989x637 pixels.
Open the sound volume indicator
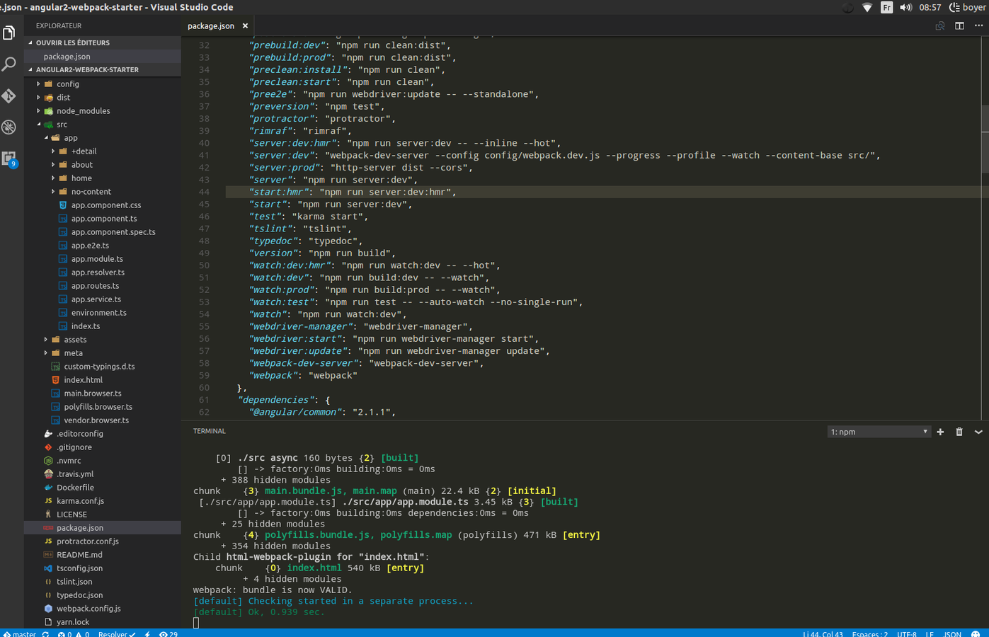[x=905, y=7]
